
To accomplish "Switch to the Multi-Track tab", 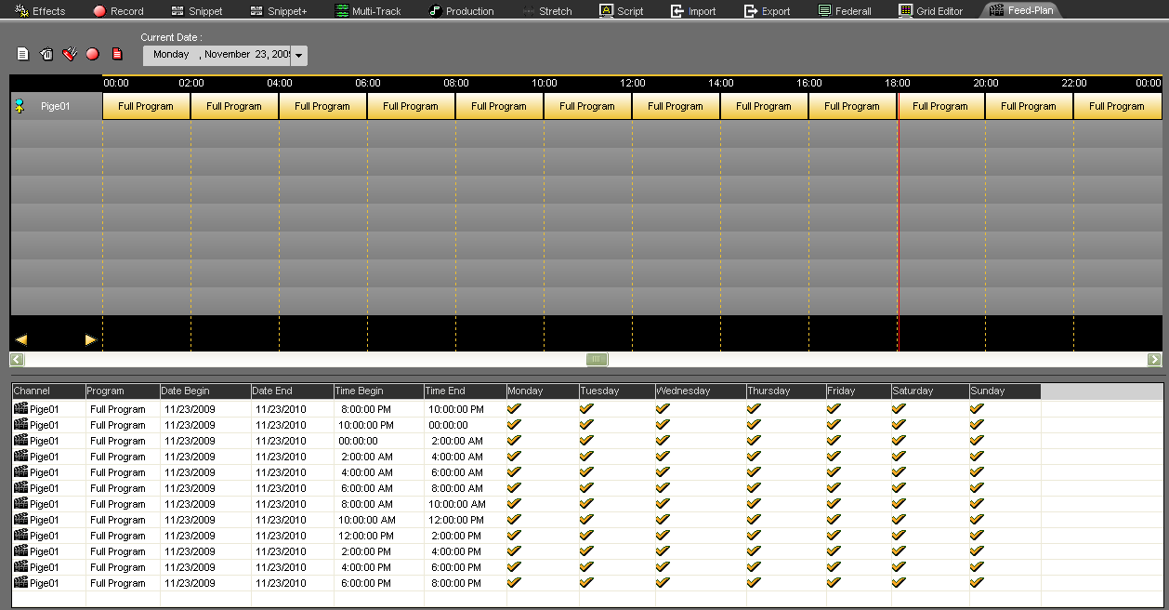I will tap(368, 11).
